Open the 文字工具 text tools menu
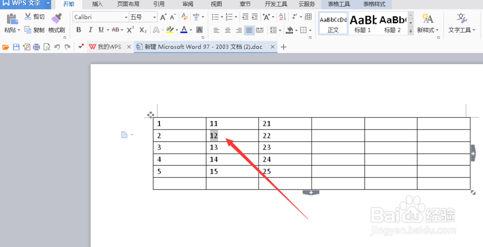 [x=462, y=30]
